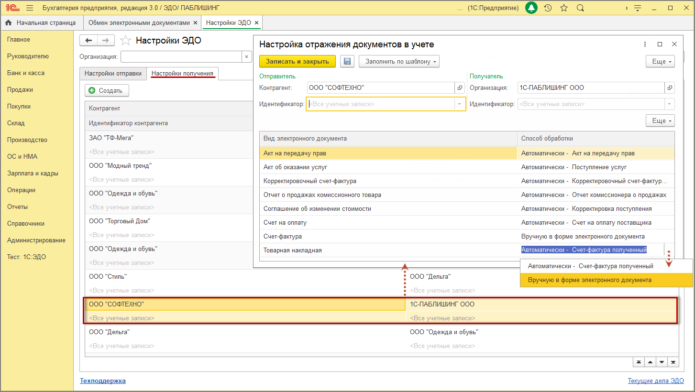Click Создать button
This screenshot has height=392, width=695.
coord(107,90)
